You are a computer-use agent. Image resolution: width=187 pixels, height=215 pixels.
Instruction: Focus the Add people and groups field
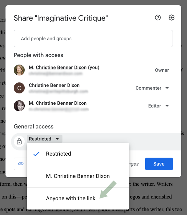pos(93,38)
